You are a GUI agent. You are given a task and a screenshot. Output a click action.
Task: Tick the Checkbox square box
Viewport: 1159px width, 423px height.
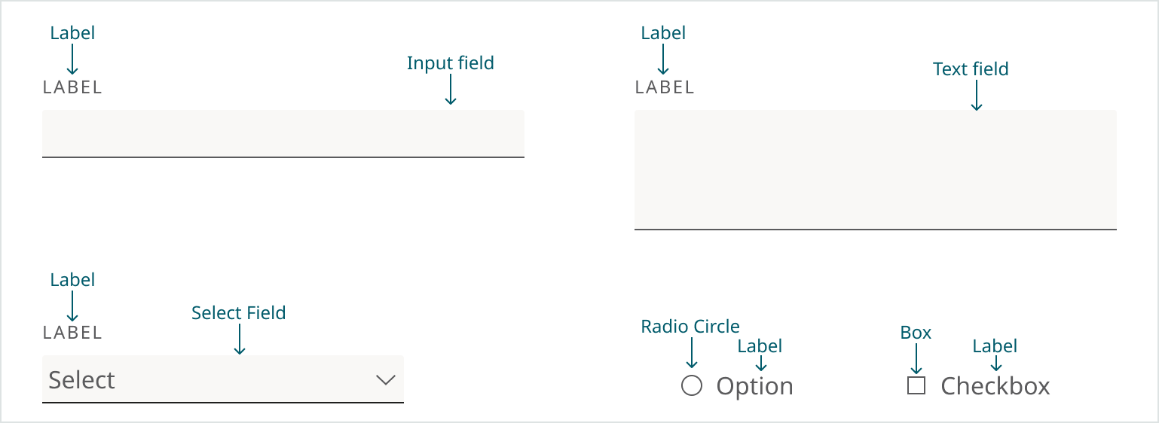pyautogui.click(x=916, y=386)
